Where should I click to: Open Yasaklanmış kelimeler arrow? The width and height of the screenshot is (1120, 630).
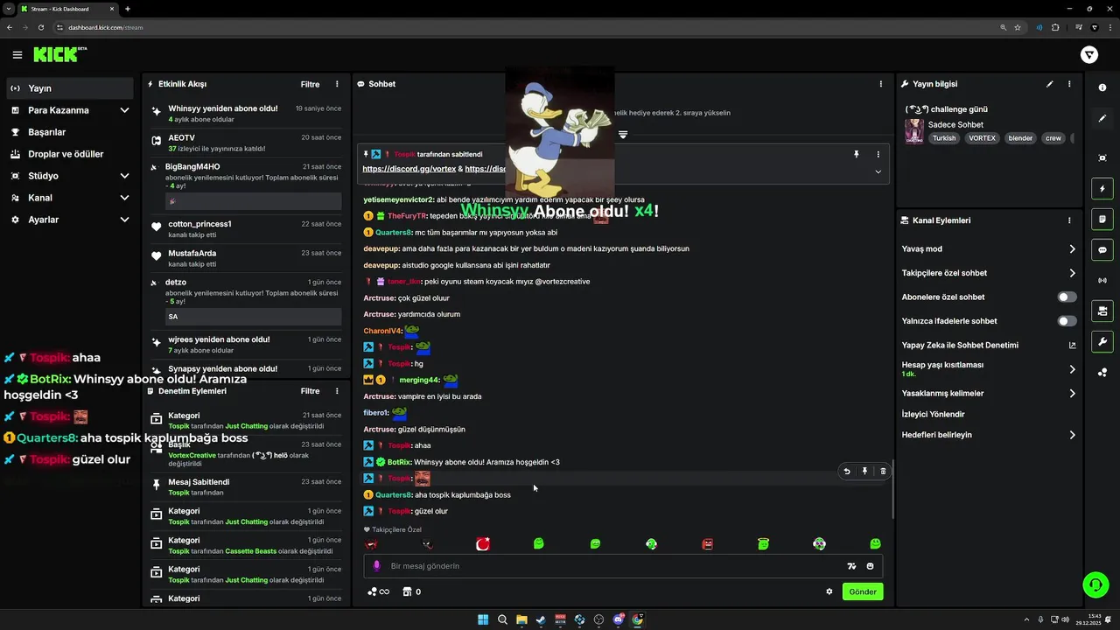(x=1072, y=394)
